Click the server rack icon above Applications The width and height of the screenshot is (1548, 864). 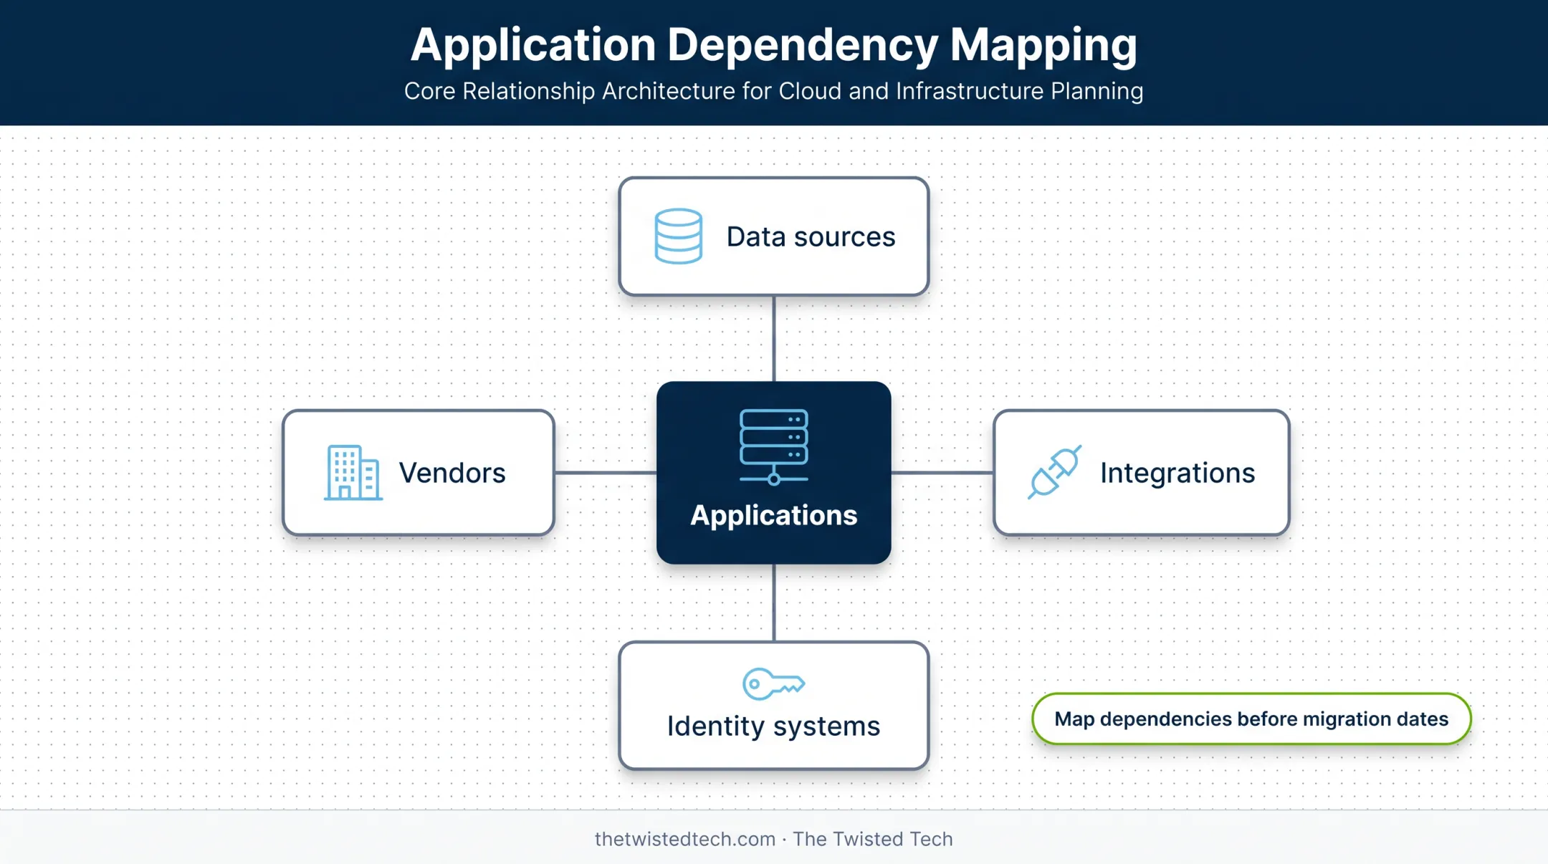coord(773,447)
